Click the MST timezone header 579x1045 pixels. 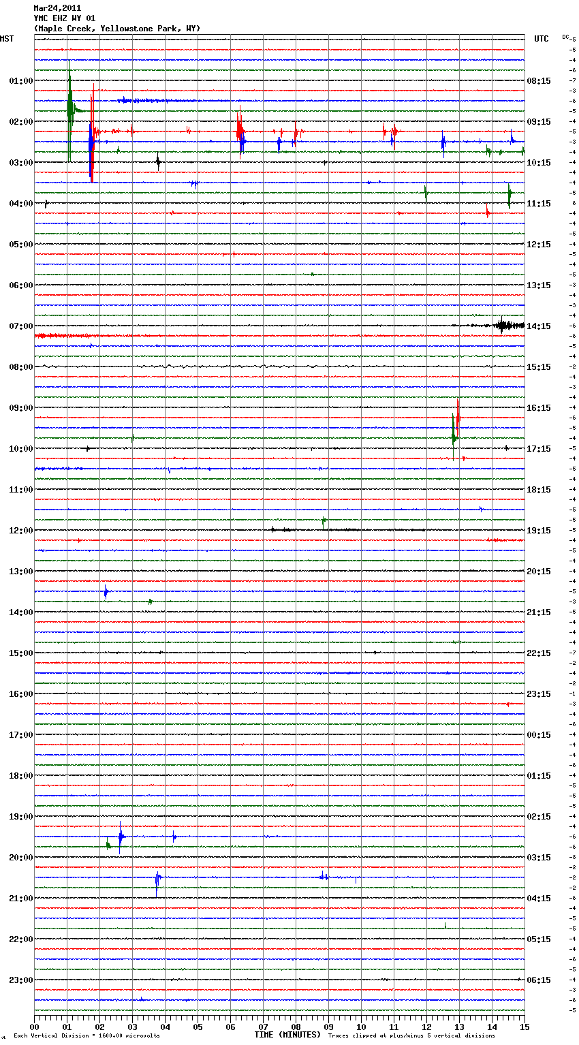point(7,39)
